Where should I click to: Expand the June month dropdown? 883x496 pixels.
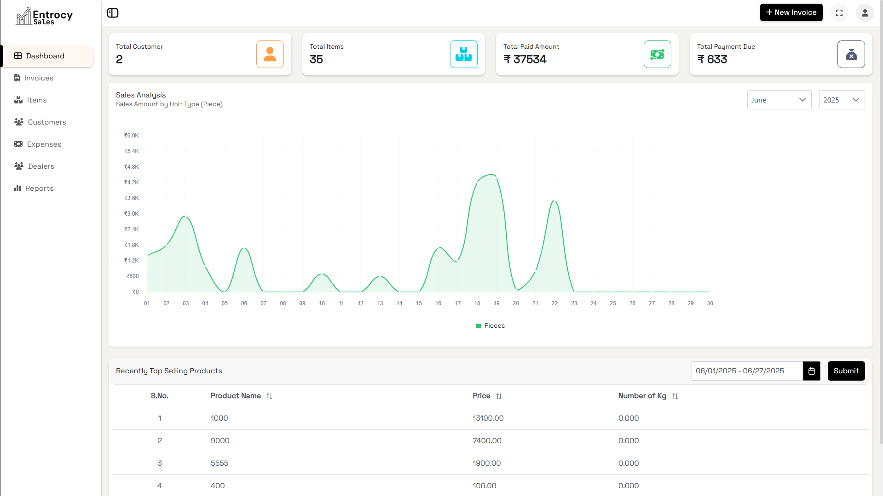[x=779, y=100]
